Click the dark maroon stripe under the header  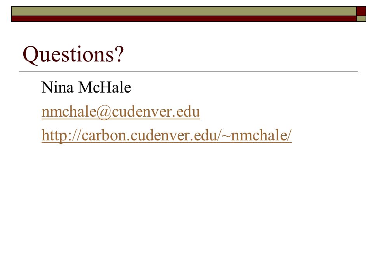click(184, 19)
